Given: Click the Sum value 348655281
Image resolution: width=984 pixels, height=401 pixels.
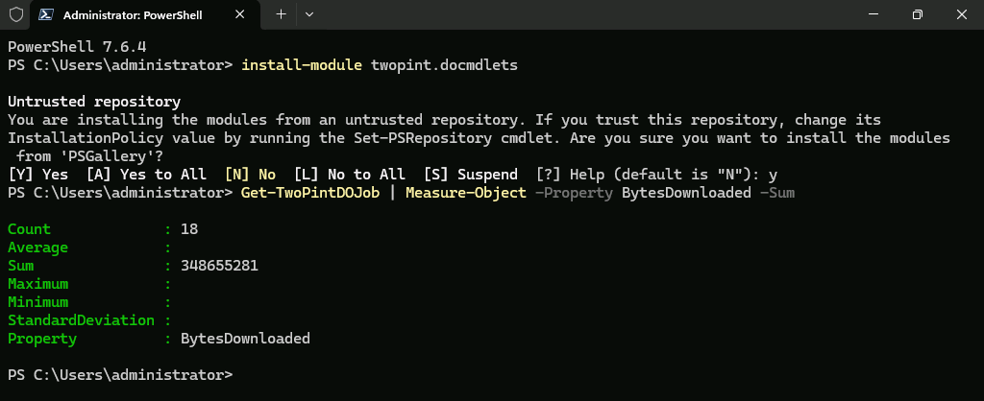Looking at the screenshot, I should [220, 266].
